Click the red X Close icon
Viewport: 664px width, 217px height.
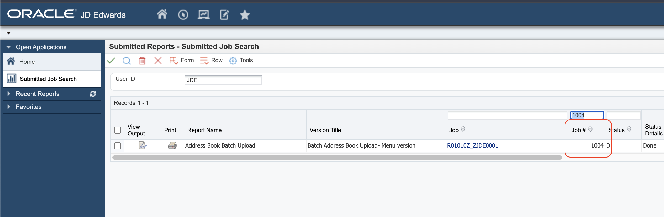pos(158,61)
